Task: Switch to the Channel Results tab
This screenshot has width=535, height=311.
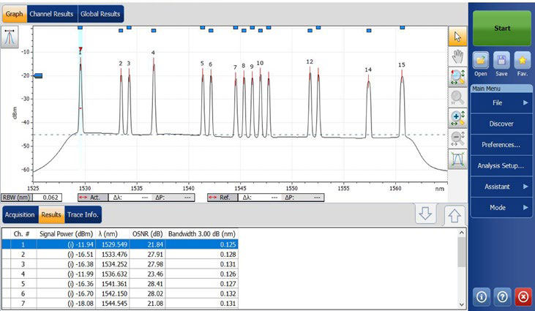Action: (52, 14)
